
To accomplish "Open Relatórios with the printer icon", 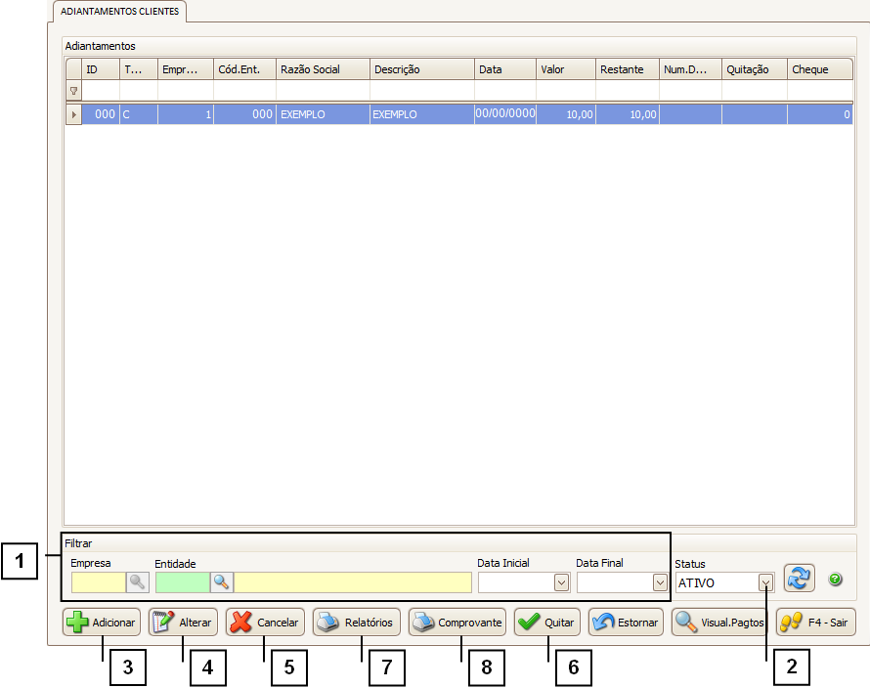I will click(357, 623).
